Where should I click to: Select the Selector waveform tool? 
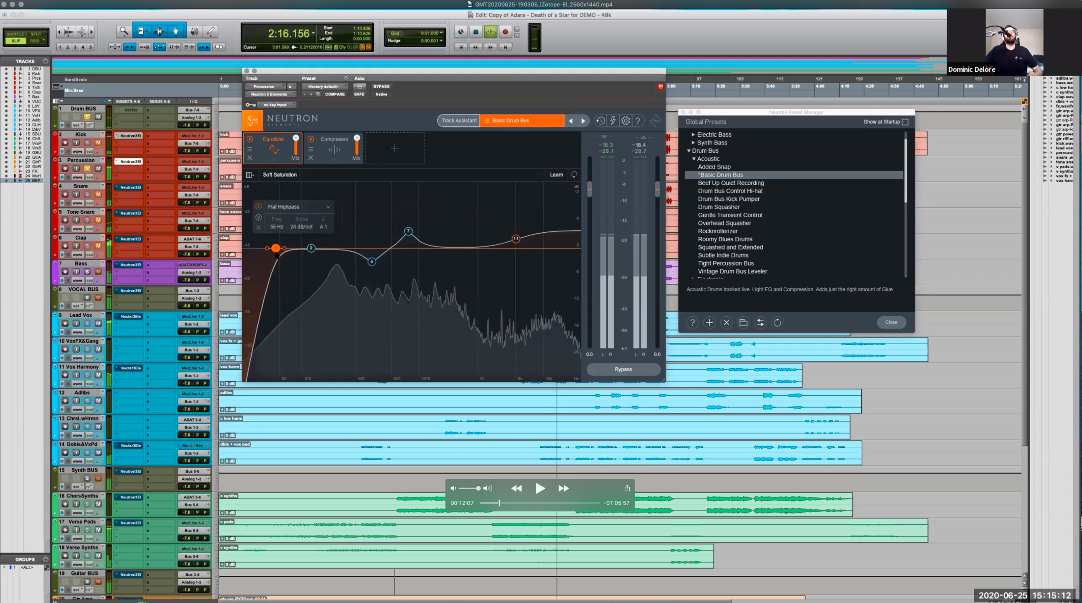click(x=159, y=31)
